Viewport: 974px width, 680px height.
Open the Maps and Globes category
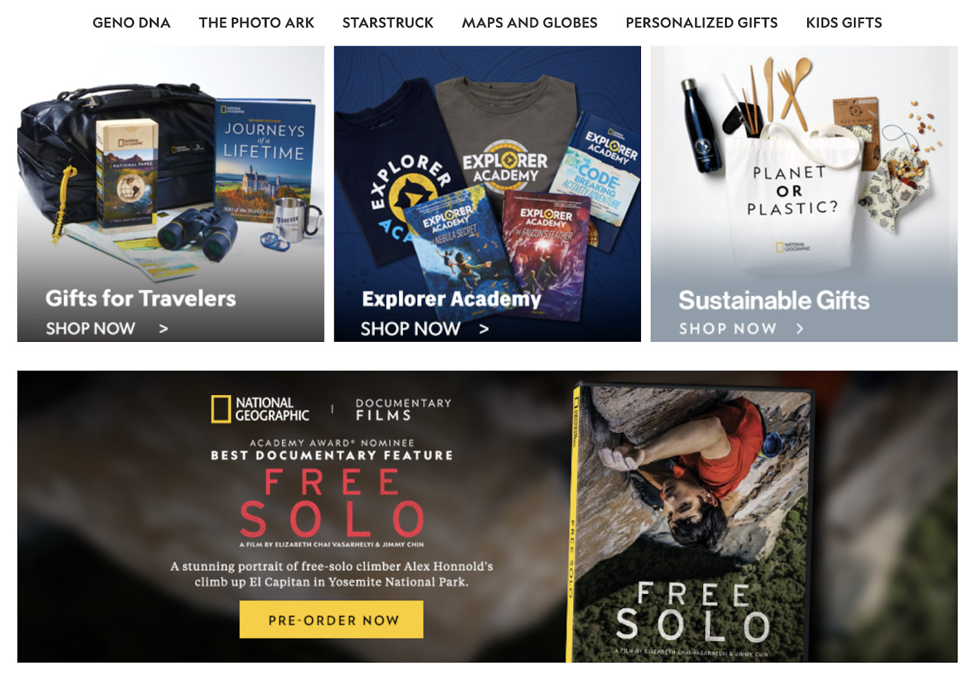(x=530, y=23)
